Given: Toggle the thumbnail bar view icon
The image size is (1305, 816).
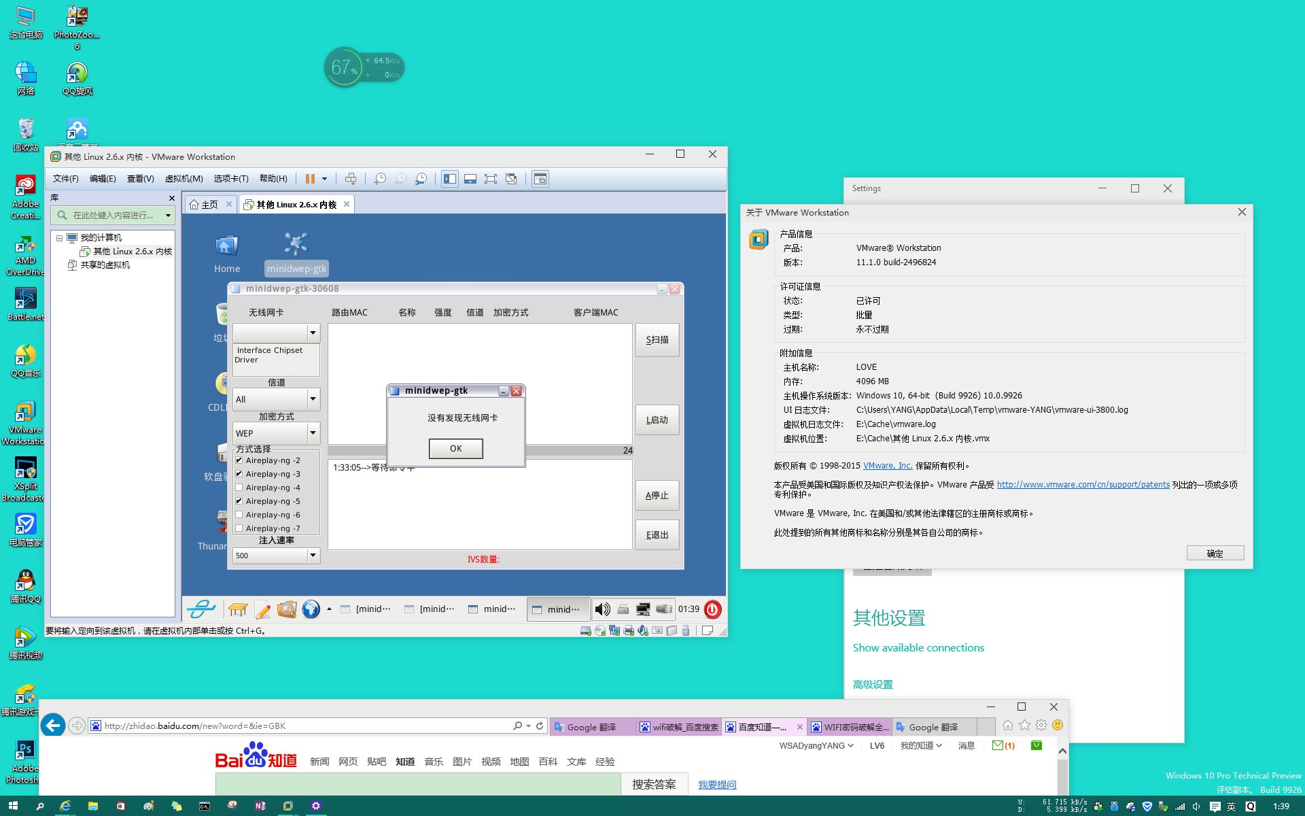Looking at the screenshot, I should 470,179.
